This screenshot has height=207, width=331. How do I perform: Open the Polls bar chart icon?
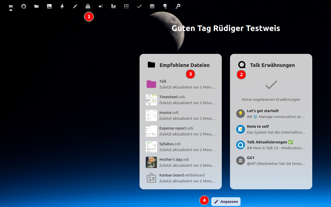click(114, 6)
